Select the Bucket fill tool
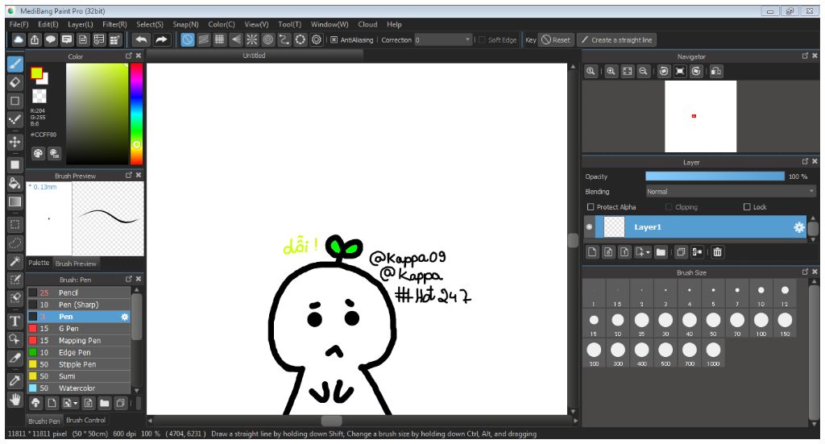 click(x=15, y=183)
